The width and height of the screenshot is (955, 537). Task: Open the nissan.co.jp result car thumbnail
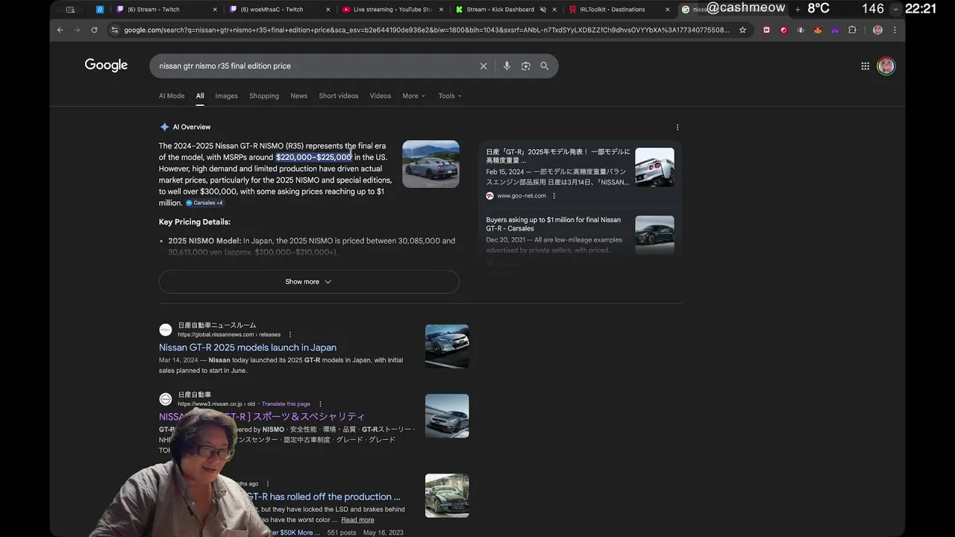pos(447,415)
